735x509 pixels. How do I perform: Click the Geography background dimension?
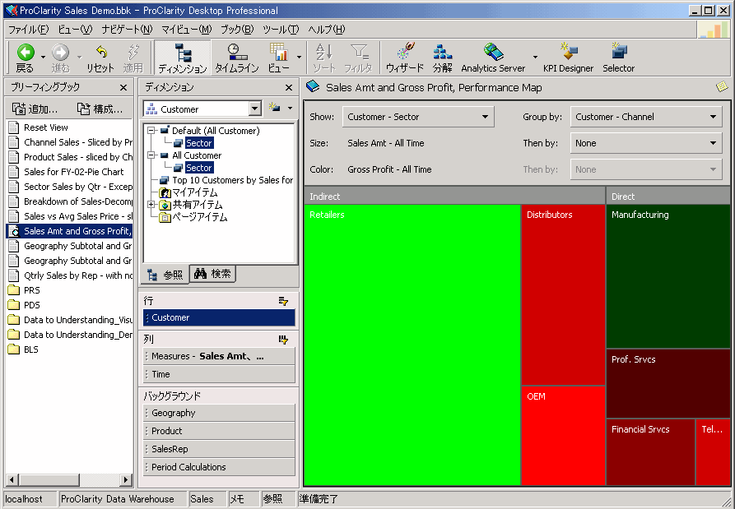tap(219, 413)
